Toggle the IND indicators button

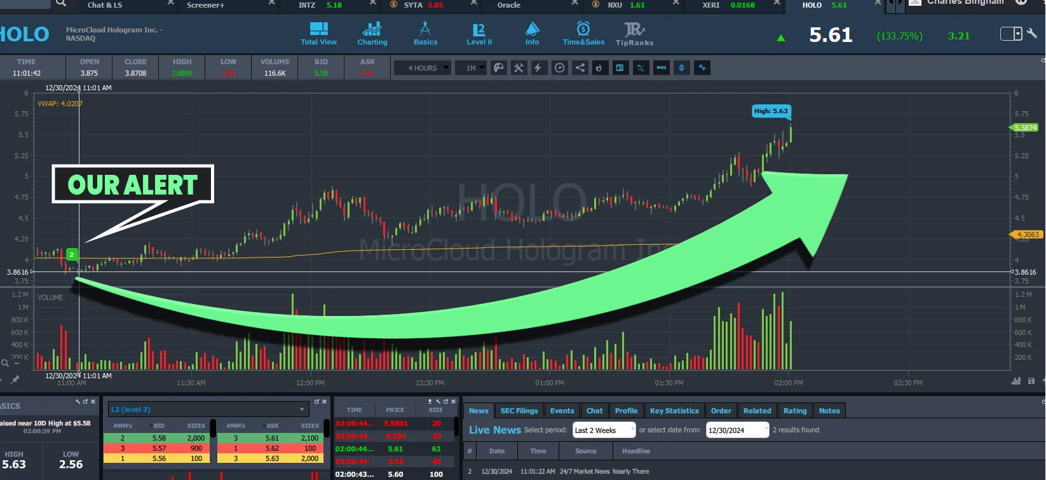click(662, 68)
